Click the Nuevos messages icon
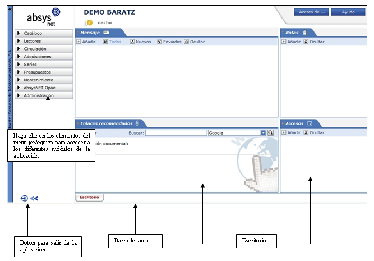The height and width of the screenshot is (261, 374). 132,42
